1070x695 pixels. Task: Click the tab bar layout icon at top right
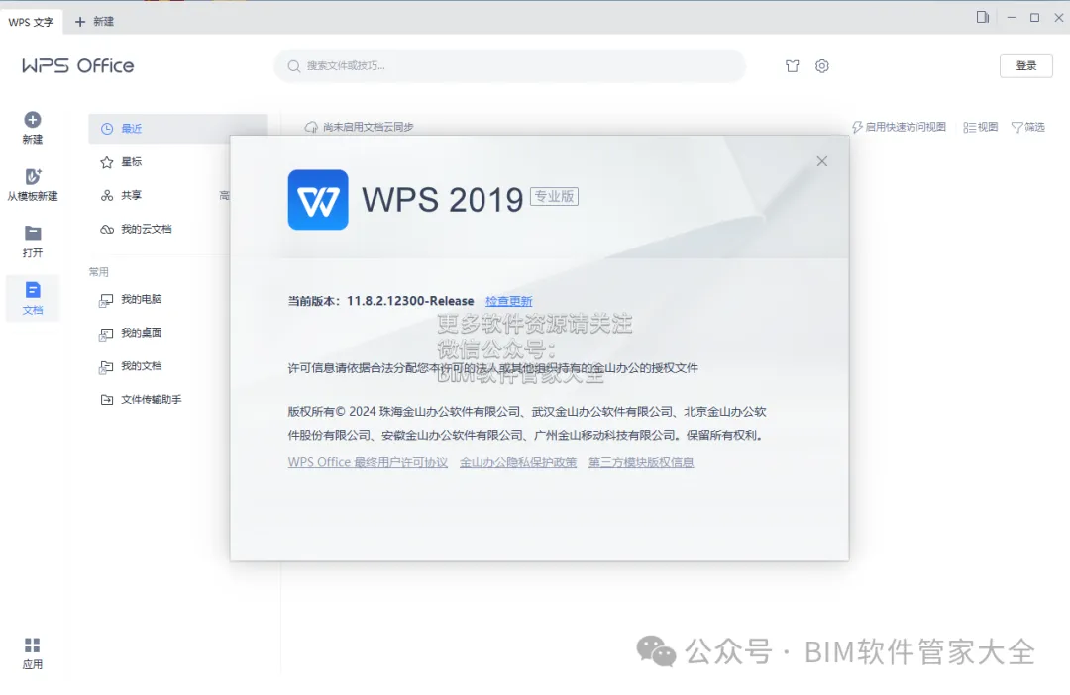click(x=983, y=17)
